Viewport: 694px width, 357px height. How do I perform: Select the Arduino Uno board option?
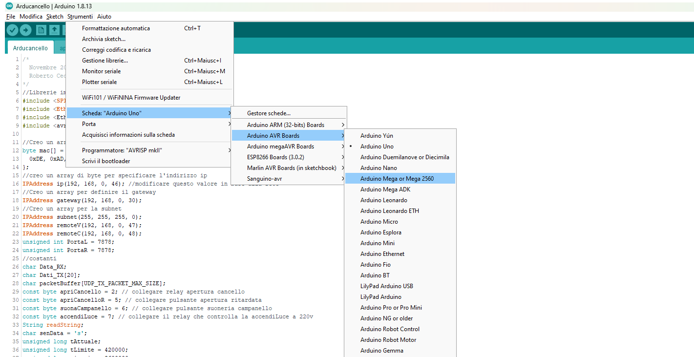pyautogui.click(x=400, y=147)
